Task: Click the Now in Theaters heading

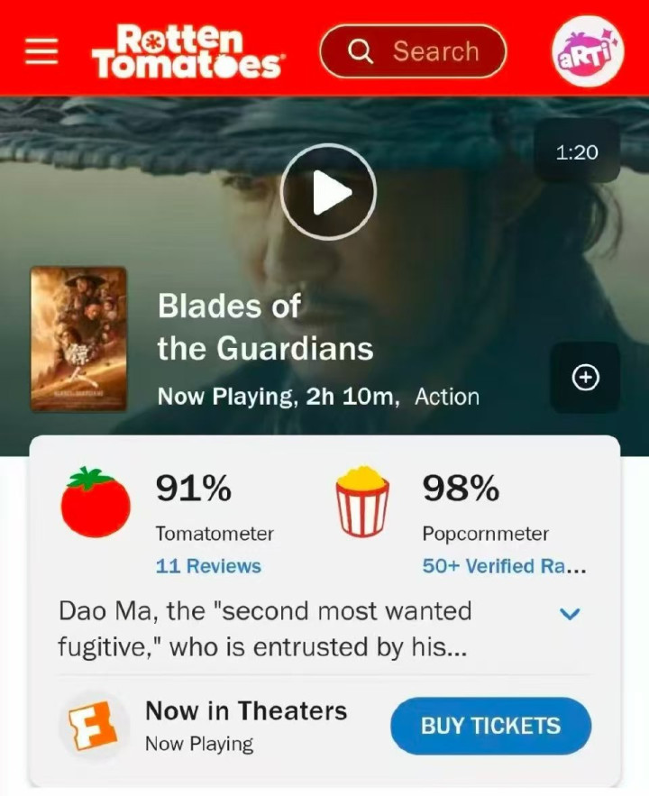Action: (x=246, y=710)
